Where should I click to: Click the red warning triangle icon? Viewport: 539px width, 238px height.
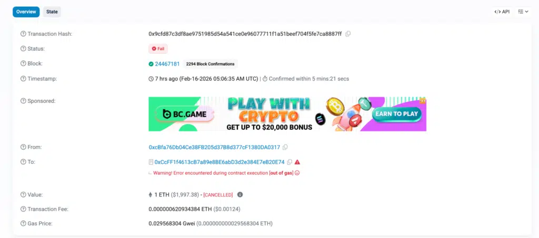click(297, 162)
